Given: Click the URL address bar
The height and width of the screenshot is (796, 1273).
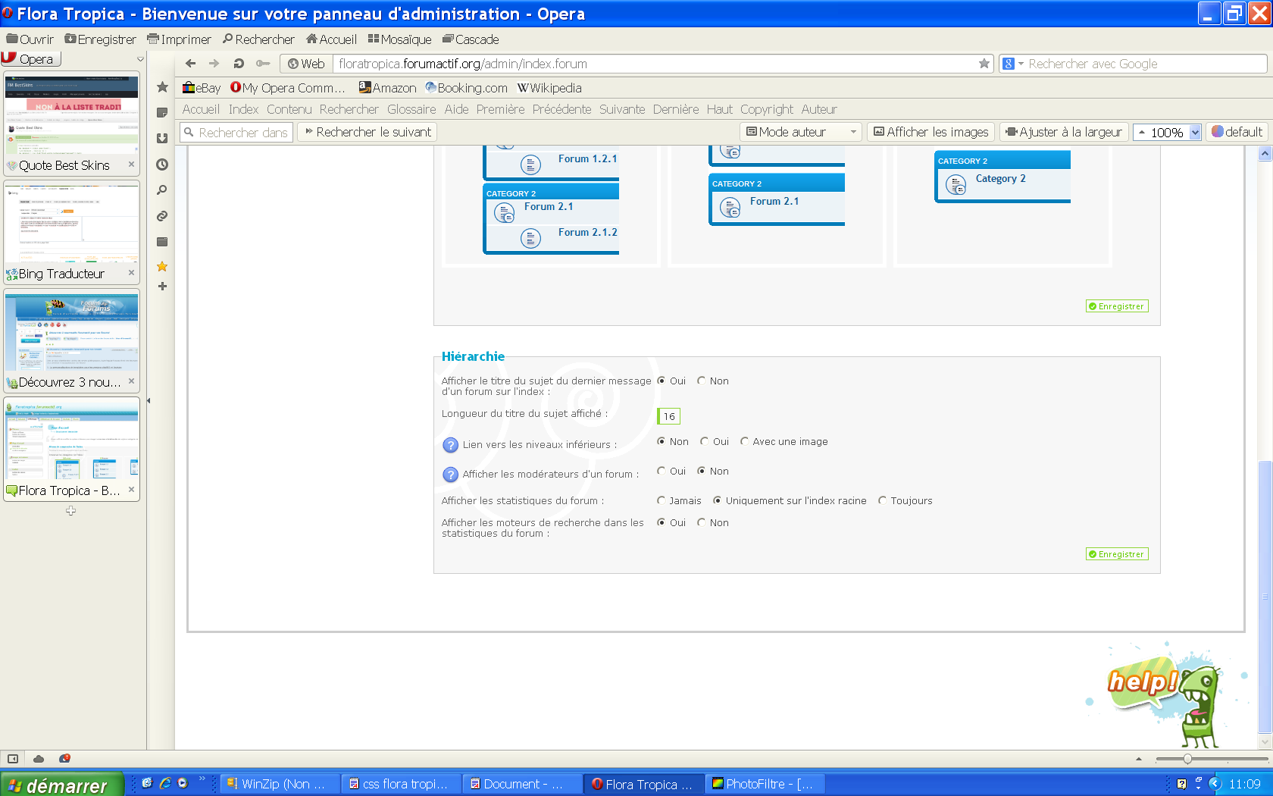Looking at the screenshot, I should 656,64.
